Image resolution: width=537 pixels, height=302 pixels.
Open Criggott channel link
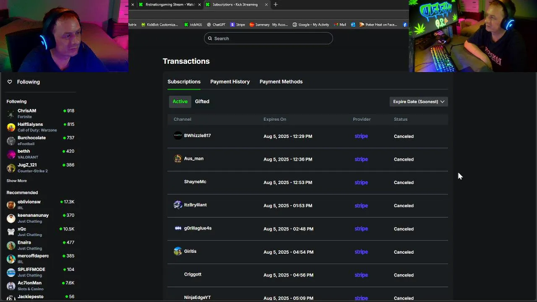(193, 274)
